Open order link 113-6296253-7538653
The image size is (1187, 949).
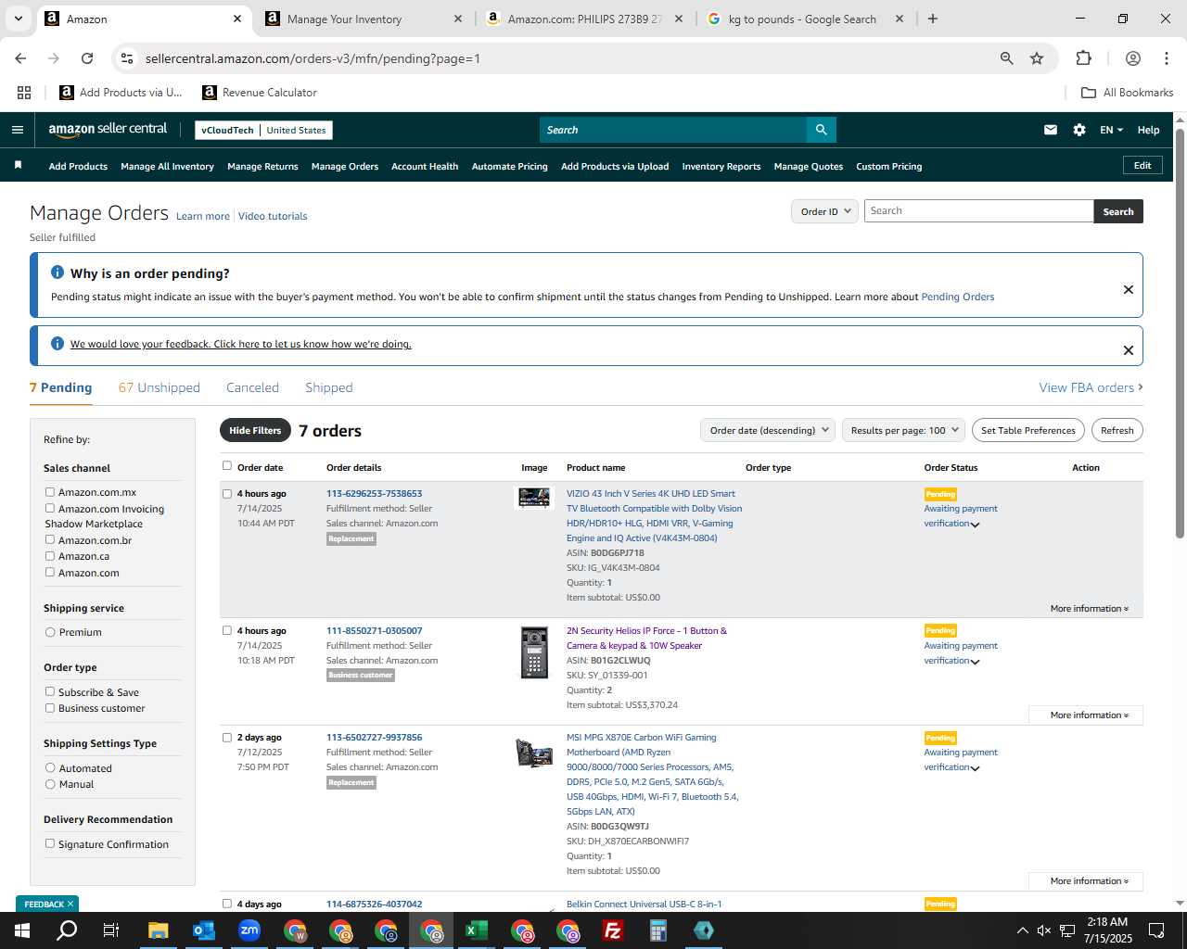click(x=374, y=493)
